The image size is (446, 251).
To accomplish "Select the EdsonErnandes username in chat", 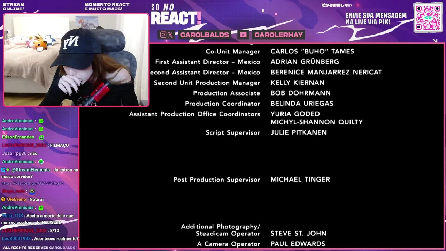I will [17, 137].
